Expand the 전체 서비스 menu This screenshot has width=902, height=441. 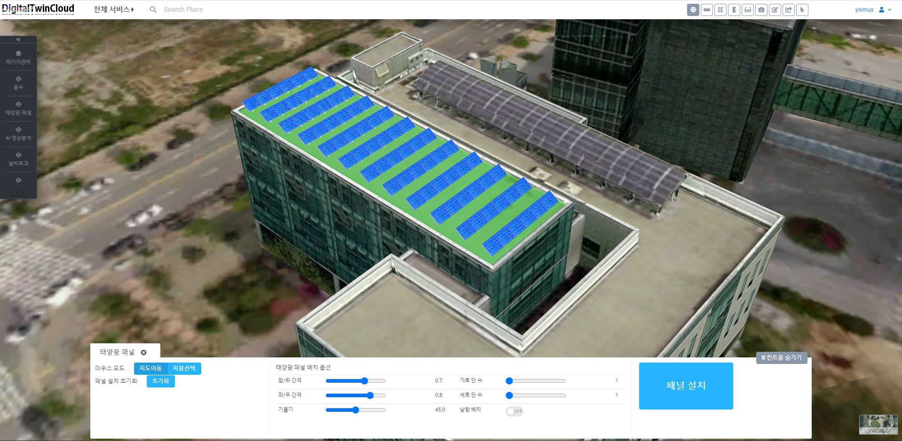(113, 9)
